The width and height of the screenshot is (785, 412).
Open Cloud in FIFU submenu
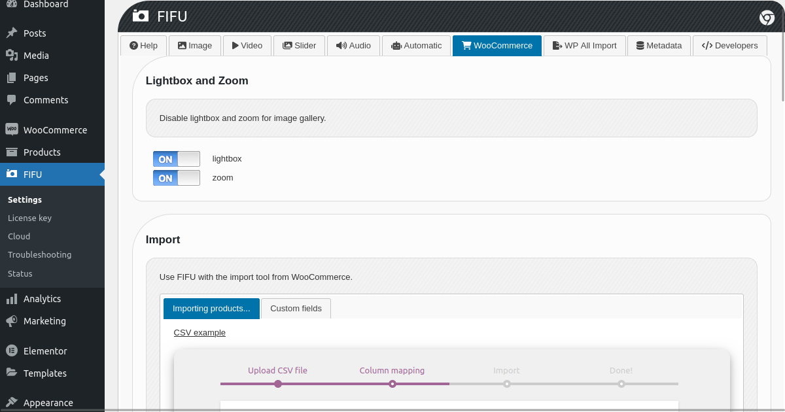click(x=19, y=237)
